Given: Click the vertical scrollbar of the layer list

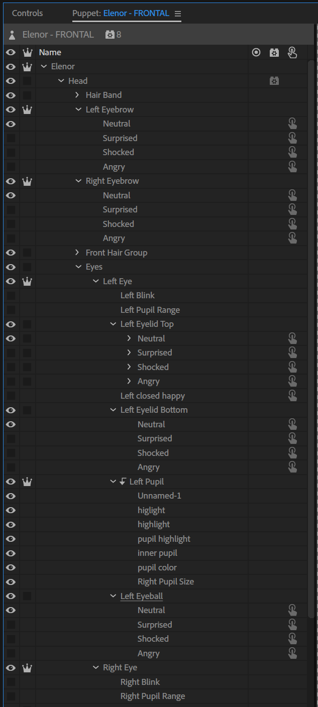Looking at the screenshot, I should point(311,301).
